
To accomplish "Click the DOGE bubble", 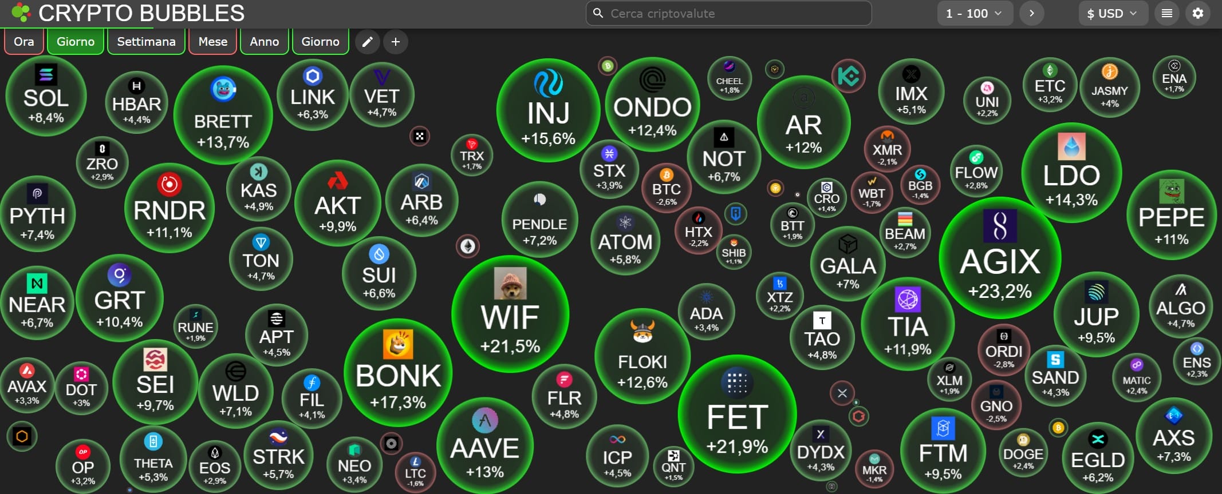I will (x=1023, y=452).
